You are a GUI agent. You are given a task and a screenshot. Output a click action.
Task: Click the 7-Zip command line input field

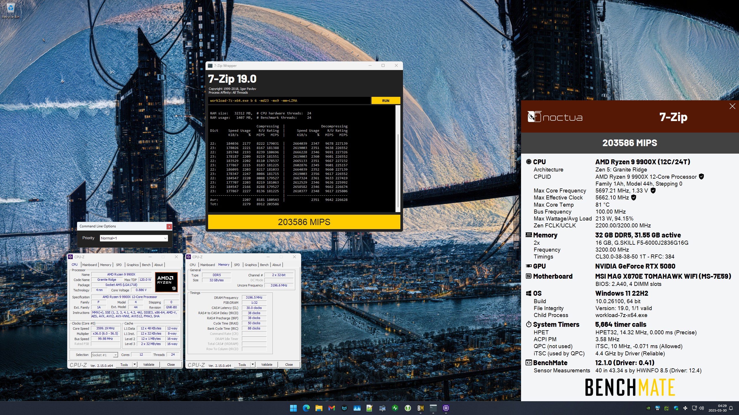click(289, 101)
